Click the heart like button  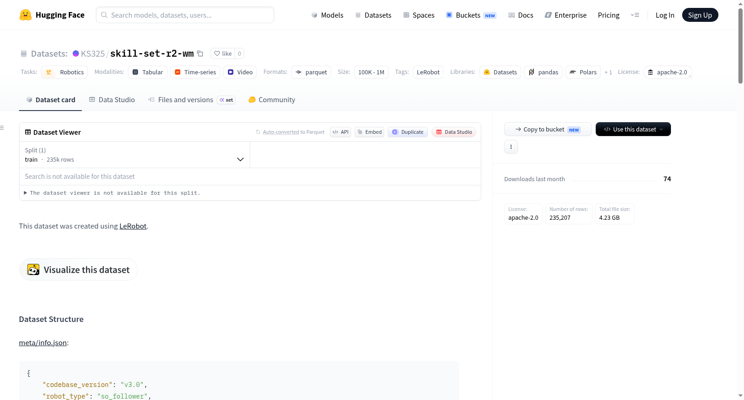(223, 53)
